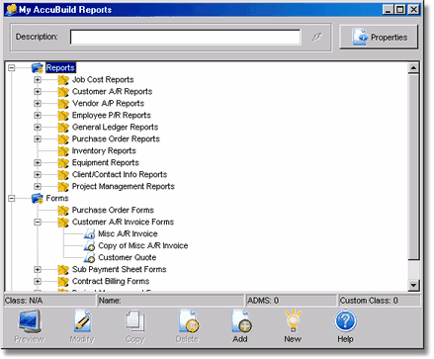The image size is (434, 359).
Task: Select Contract Billing Forms label
Action: (x=111, y=282)
